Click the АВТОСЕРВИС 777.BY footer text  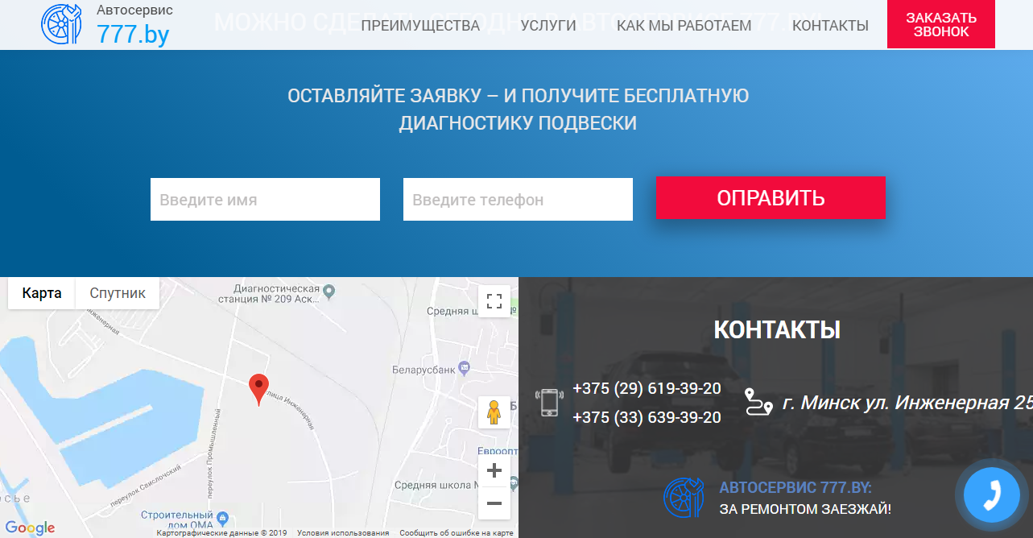795,488
